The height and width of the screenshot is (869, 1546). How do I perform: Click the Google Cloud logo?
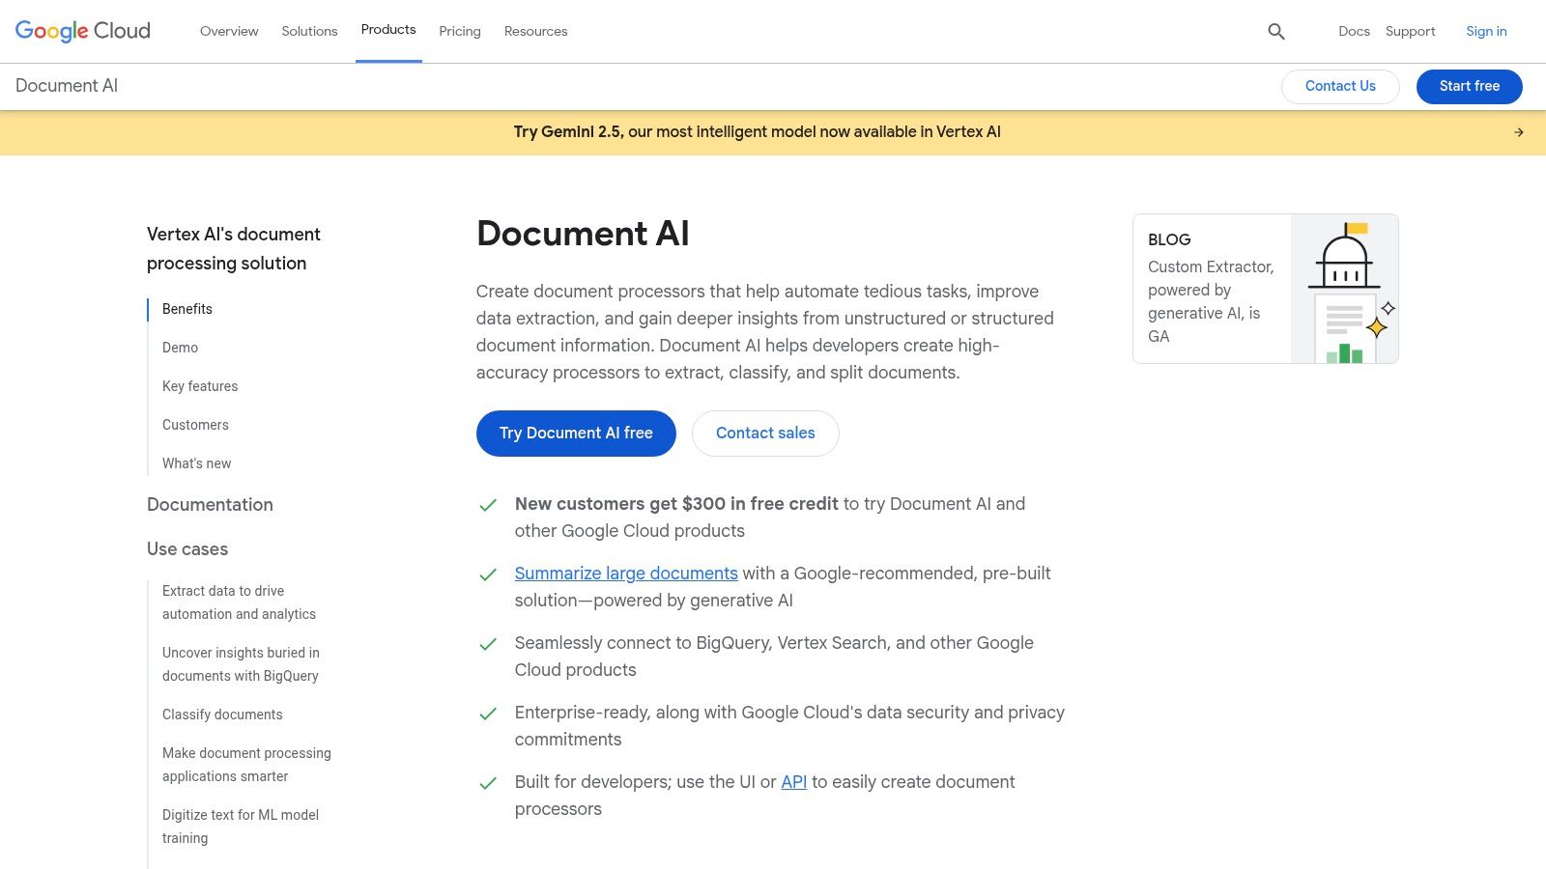coord(81,30)
